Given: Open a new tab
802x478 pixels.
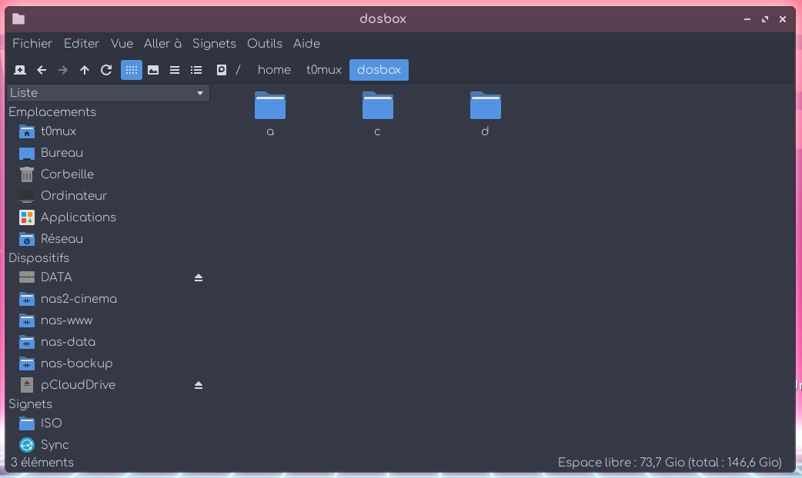Looking at the screenshot, I should point(19,69).
